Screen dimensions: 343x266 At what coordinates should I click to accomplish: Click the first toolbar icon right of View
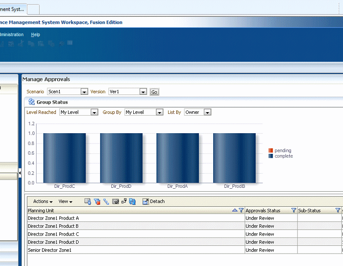[x=87, y=201]
